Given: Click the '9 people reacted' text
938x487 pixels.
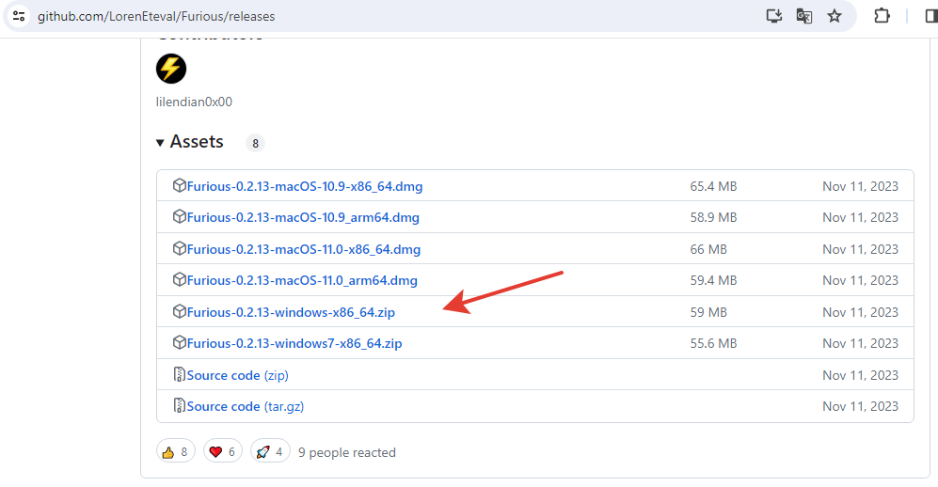Looking at the screenshot, I should (x=347, y=452).
